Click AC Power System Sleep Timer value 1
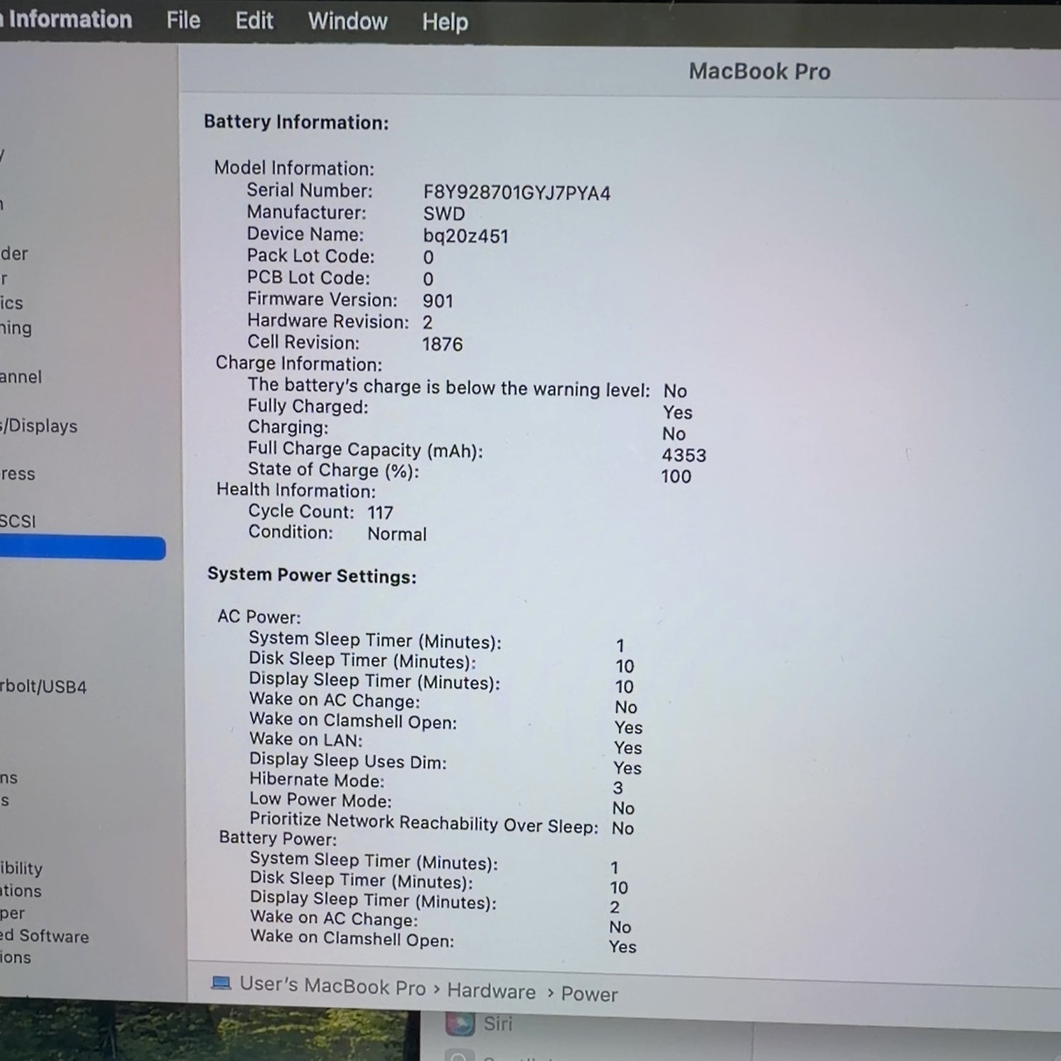The width and height of the screenshot is (1061, 1061). tap(620, 646)
